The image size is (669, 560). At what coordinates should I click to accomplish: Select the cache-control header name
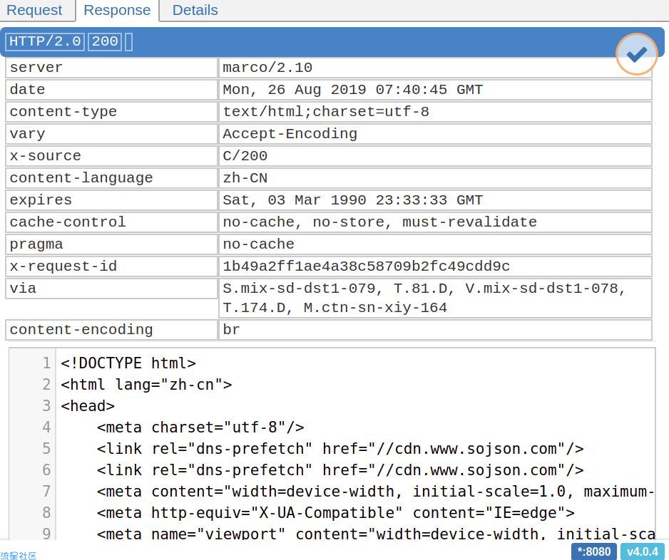pyautogui.click(x=111, y=222)
